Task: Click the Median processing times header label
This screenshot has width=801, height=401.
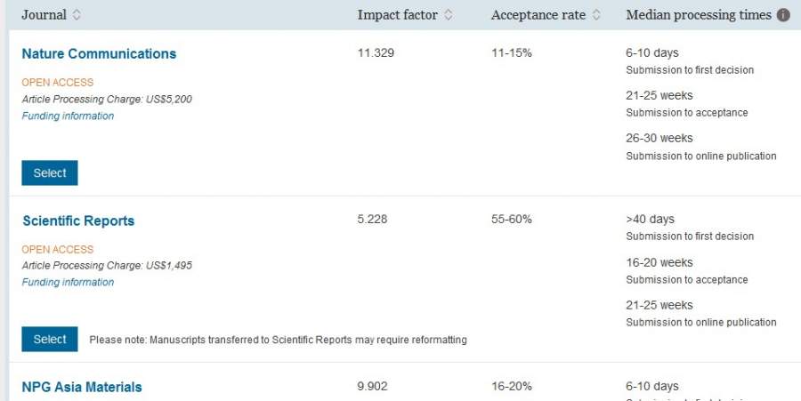Action: 699,15
